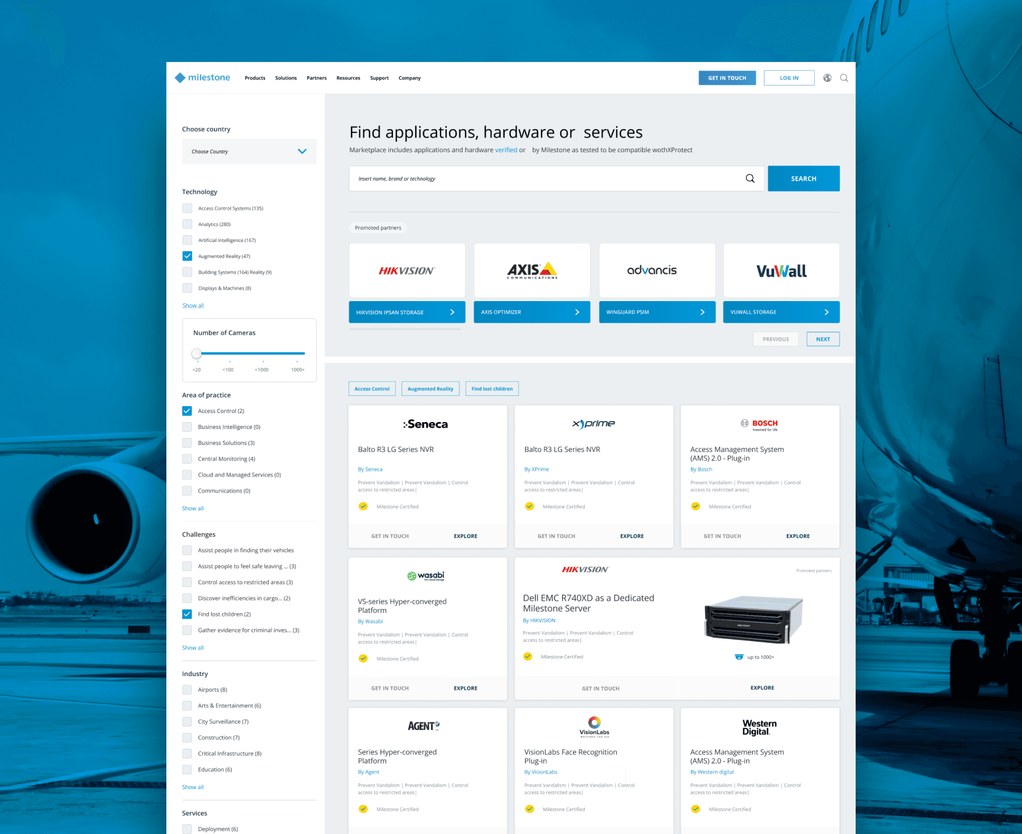Click promoted partners carousel progress bar

click(405, 328)
